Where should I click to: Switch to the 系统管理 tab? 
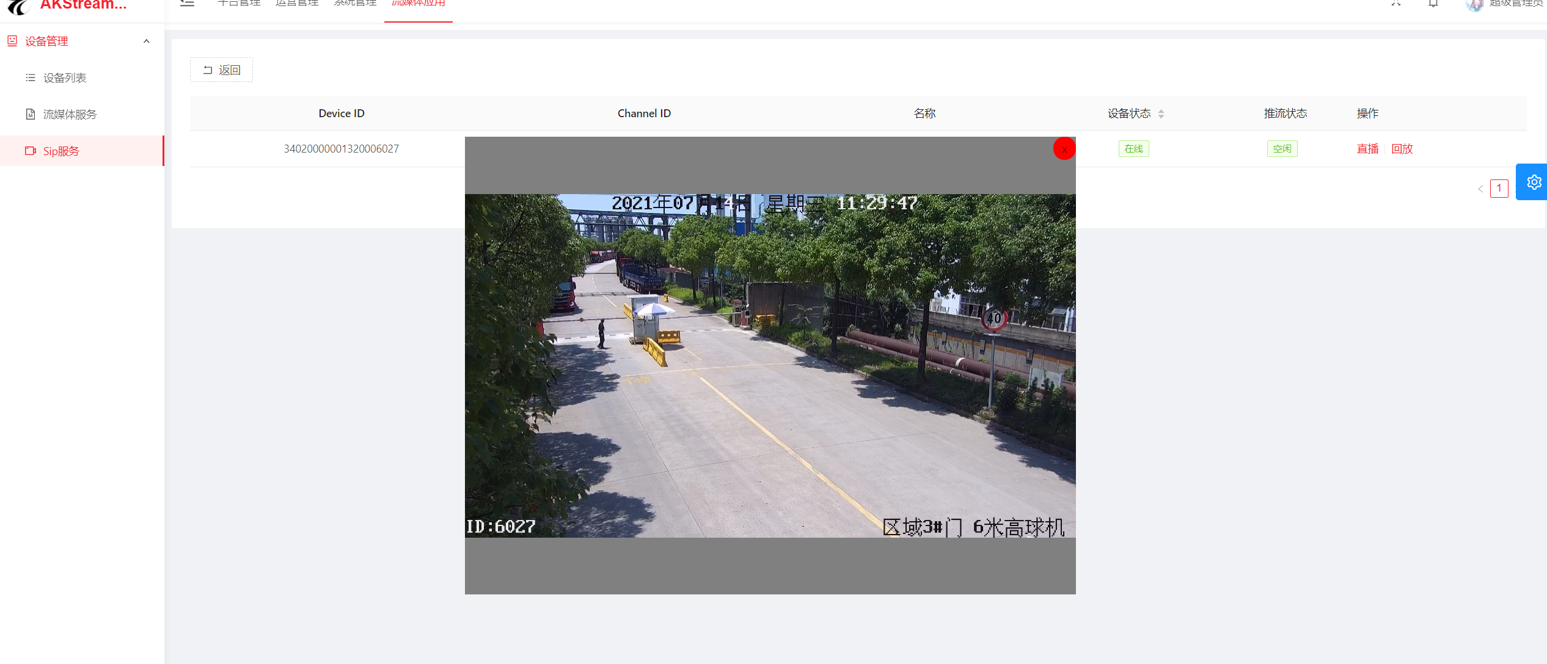(355, 4)
